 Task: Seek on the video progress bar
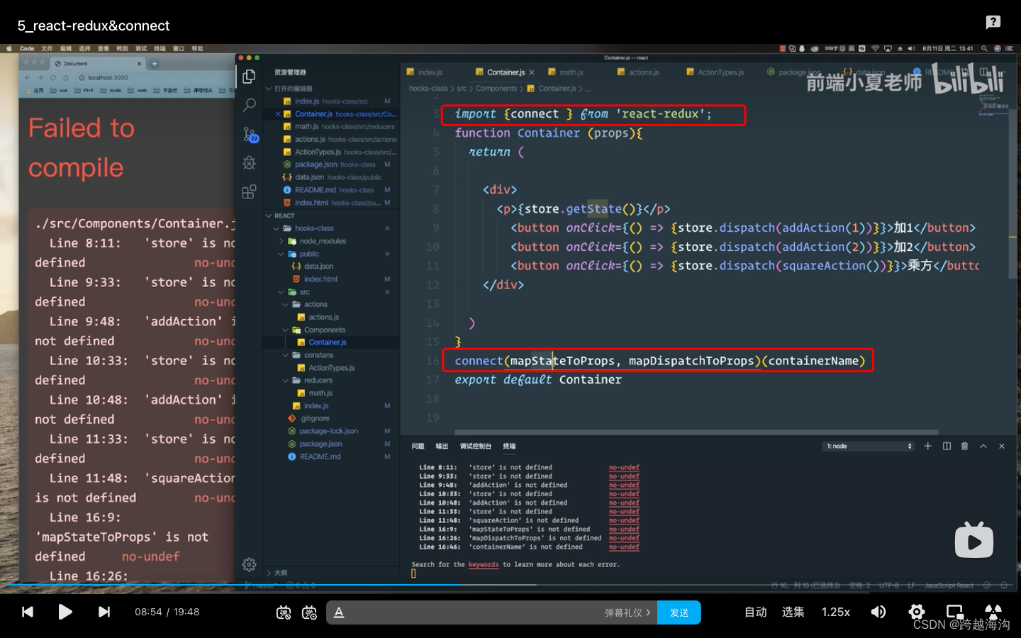click(510, 586)
